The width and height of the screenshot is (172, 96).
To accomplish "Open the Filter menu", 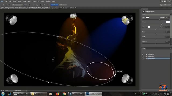I will 34,2.
